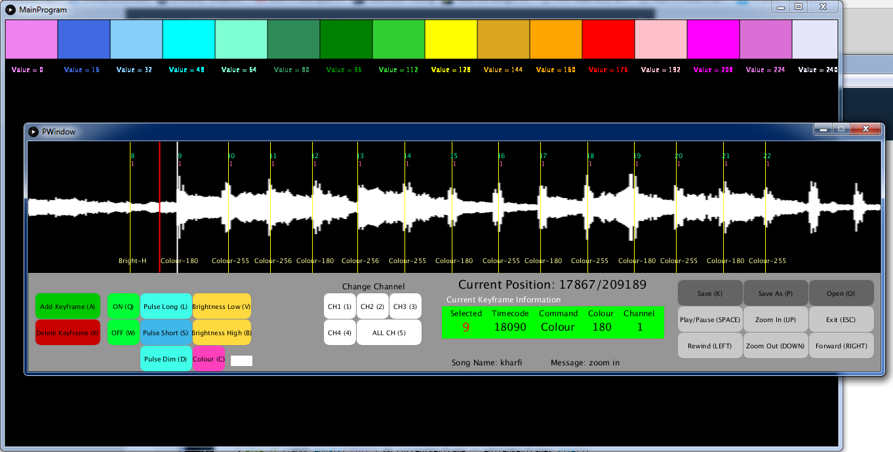Switch to channel CH3 (3)

pyautogui.click(x=405, y=306)
